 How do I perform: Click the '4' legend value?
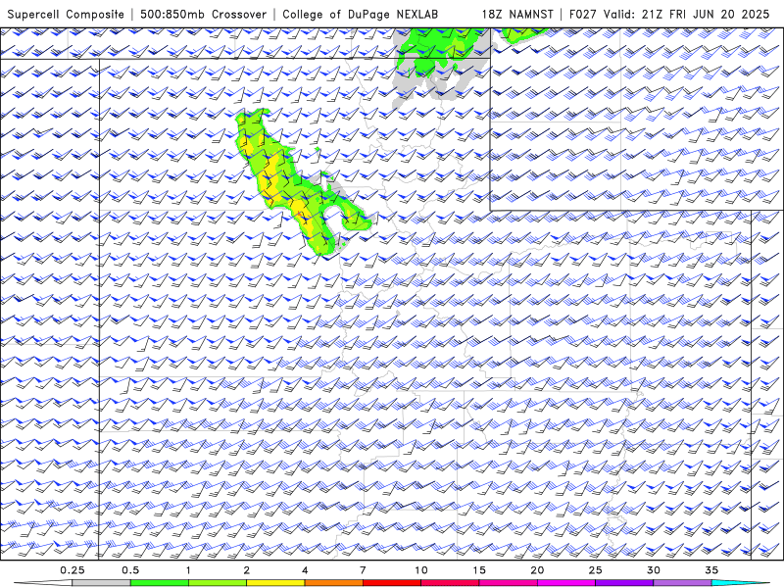pyautogui.click(x=305, y=570)
